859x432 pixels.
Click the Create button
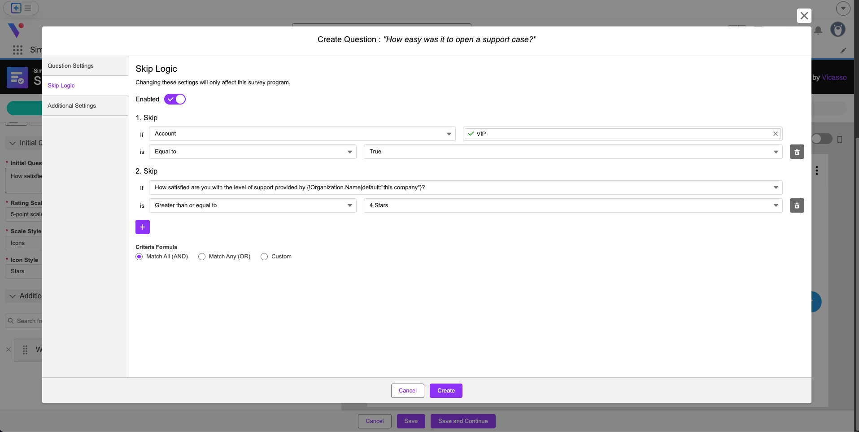446,391
